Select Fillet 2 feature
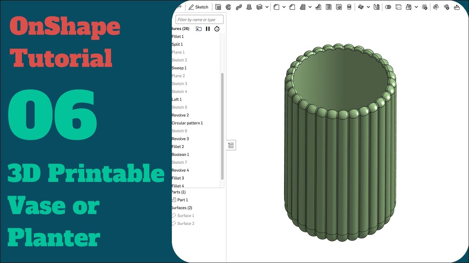This screenshot has height=263, width=469. click(x=178, y=146)
